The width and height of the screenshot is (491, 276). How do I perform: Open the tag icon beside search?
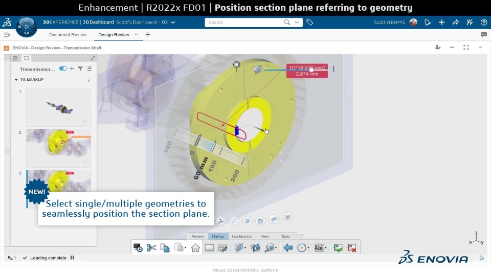pyautogui.click(x=310, y=22)
